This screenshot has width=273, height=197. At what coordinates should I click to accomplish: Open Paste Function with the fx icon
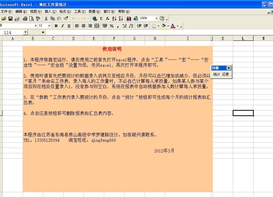click(x=107, y=18)
